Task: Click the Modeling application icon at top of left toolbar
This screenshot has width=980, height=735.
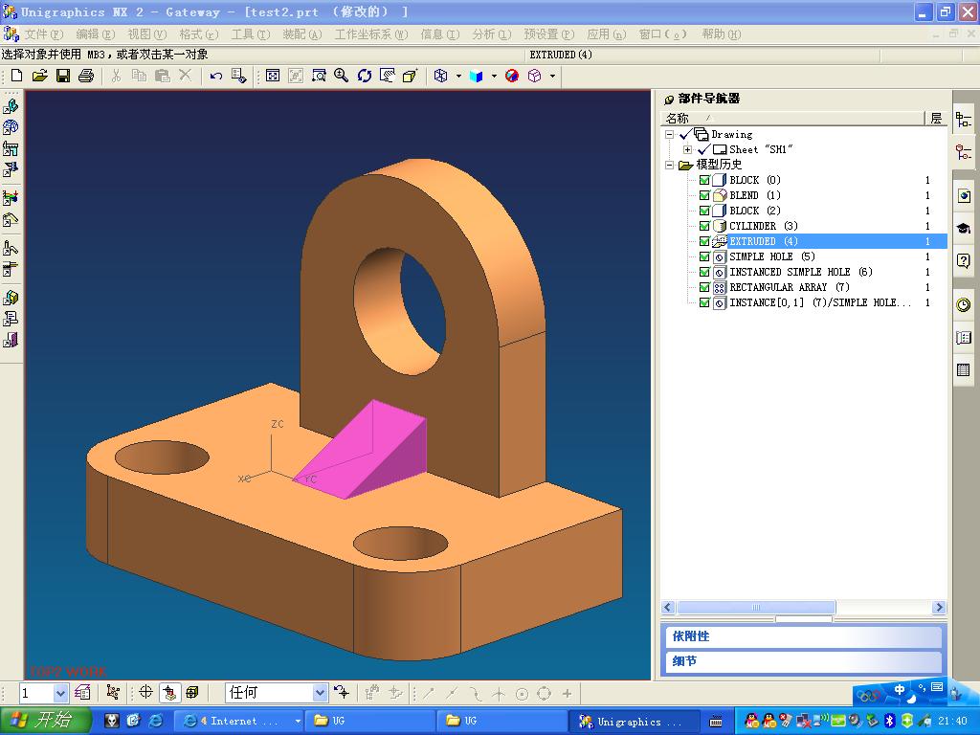Action: pos(11,105)
